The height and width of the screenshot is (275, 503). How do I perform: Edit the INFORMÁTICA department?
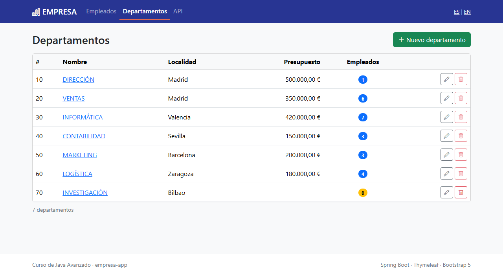447,117
